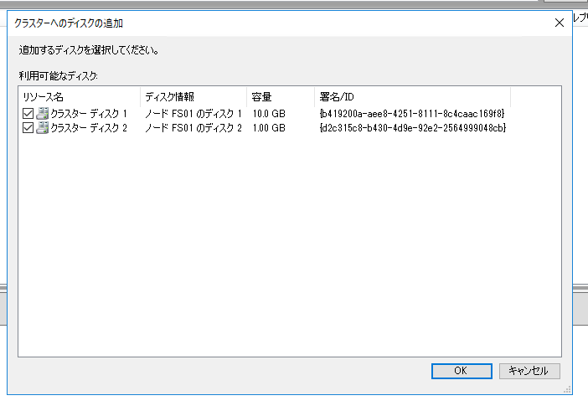Screen dimensions: 588x411
Task: Click the ID starting with d2c315c8
Action: point(413,128)
